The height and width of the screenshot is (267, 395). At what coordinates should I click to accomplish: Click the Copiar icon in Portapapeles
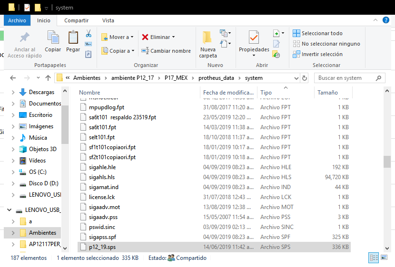pos(53,37)
